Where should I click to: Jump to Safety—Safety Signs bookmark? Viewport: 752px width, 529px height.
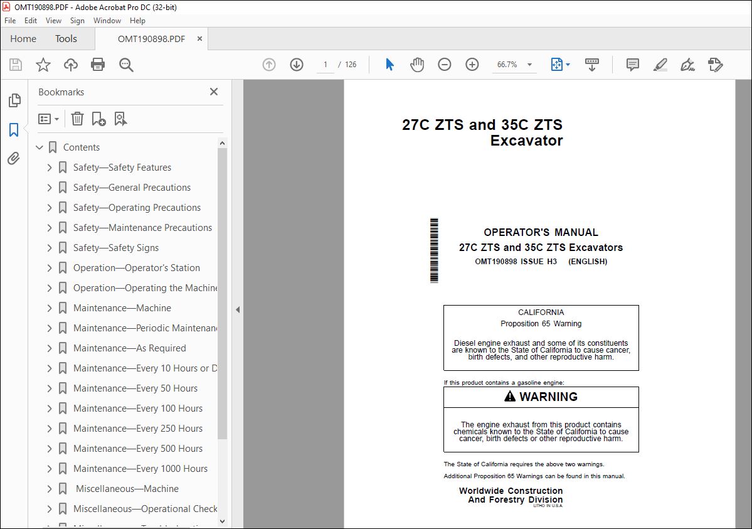coord(115,248)
